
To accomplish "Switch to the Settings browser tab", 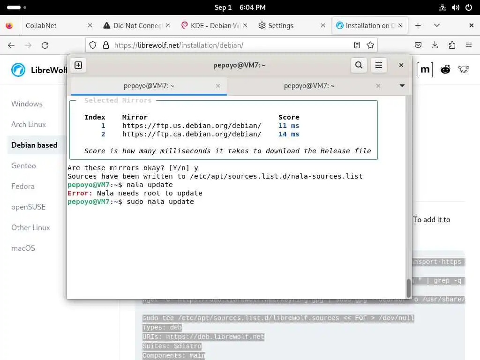I will [292, 26].
